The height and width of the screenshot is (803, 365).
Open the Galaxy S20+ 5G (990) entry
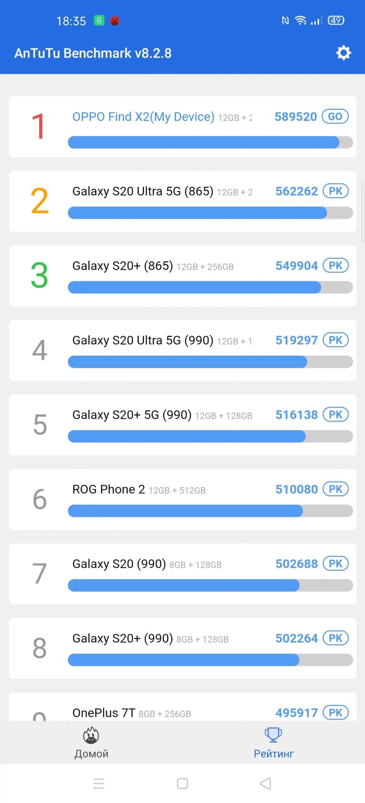(132, 415)
